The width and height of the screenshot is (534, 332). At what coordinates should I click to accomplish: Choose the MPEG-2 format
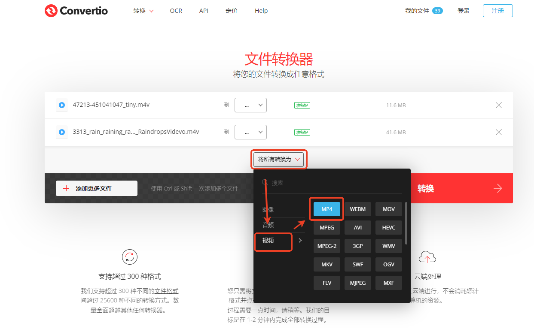coord(327,246)
